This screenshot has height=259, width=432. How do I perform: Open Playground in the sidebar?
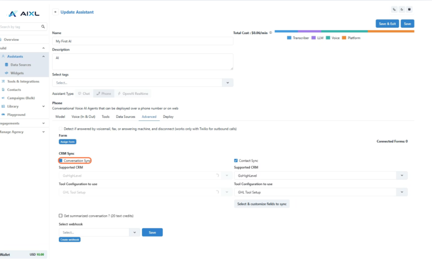pyautogui.click(x=16, y=115)
